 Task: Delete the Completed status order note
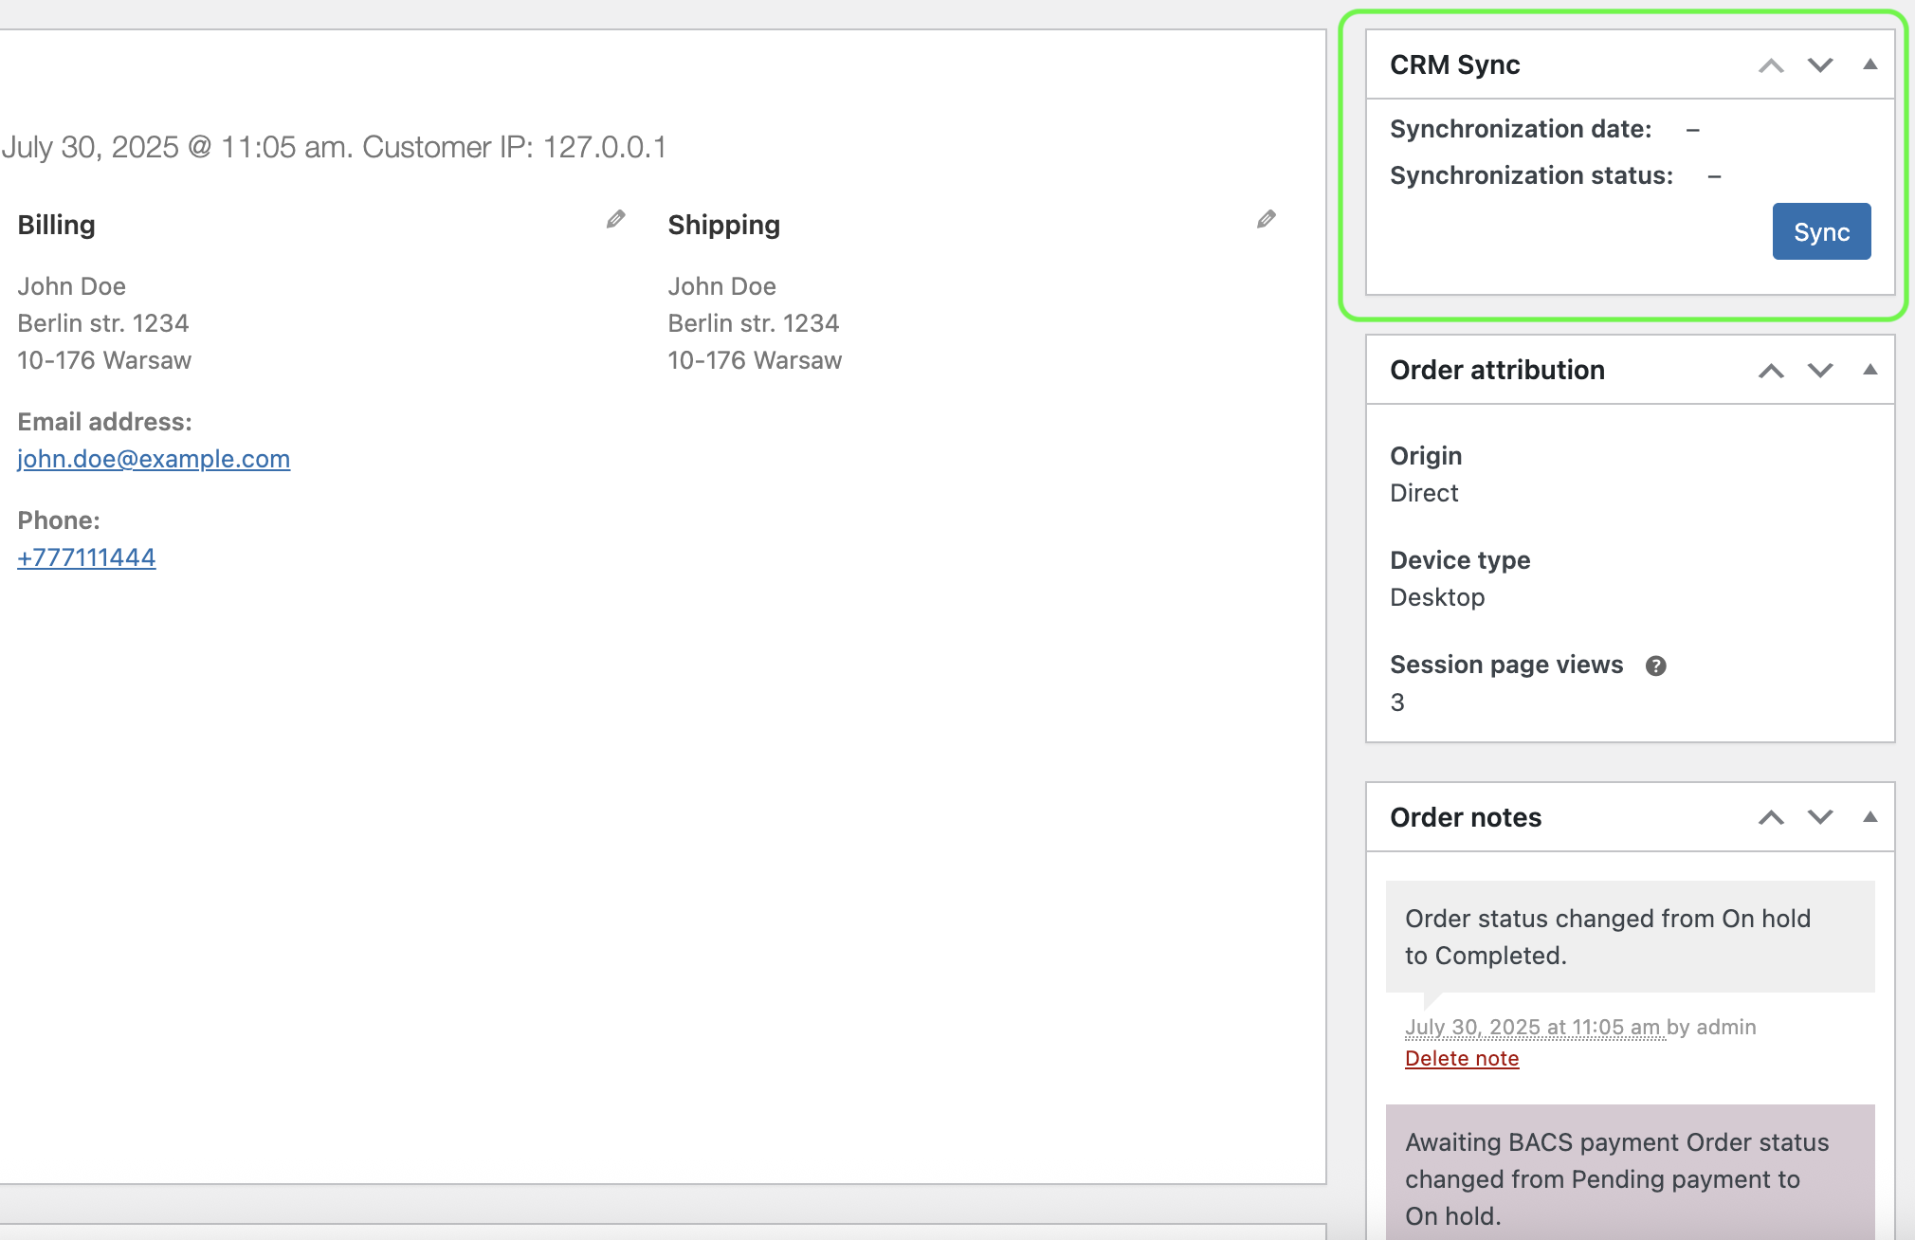1461,1058
